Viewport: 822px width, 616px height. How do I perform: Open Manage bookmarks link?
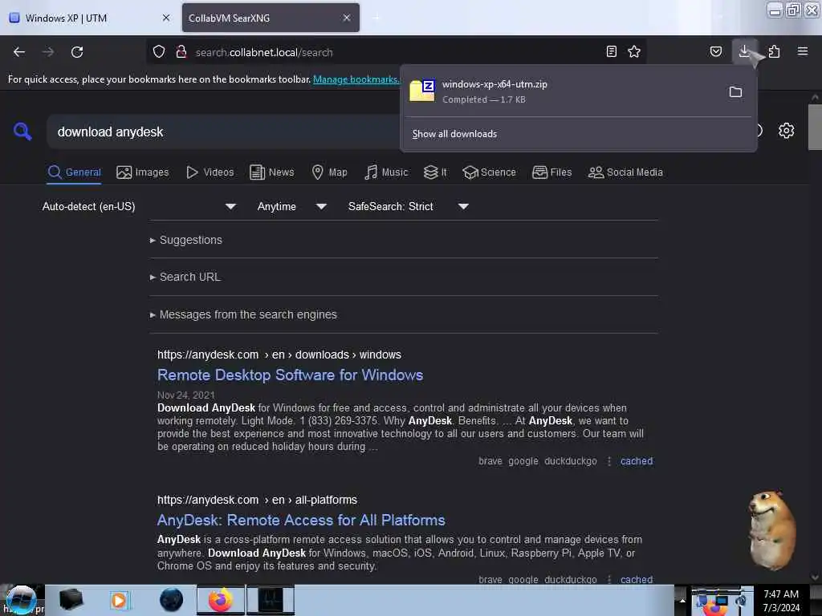click(356, 79)
